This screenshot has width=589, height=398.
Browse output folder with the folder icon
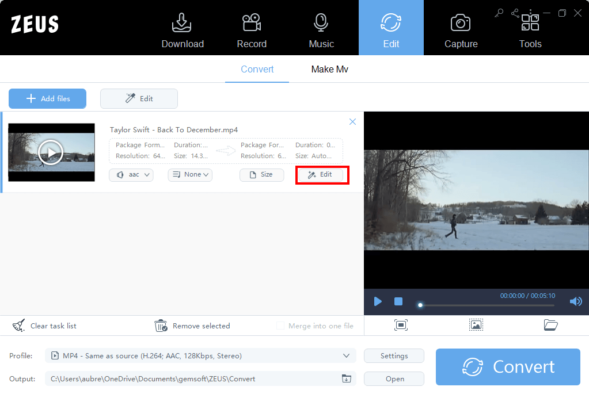[347, 379]
